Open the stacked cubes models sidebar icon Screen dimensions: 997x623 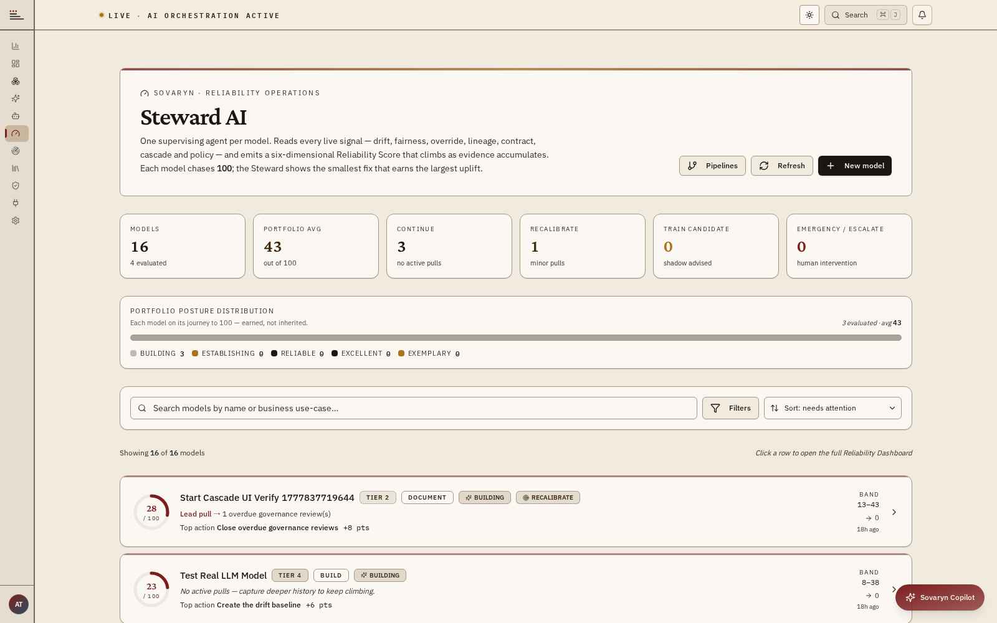[x=16, y=81]
